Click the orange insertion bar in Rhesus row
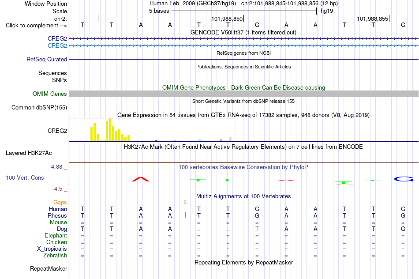419x279 pixels. [185, 215]
